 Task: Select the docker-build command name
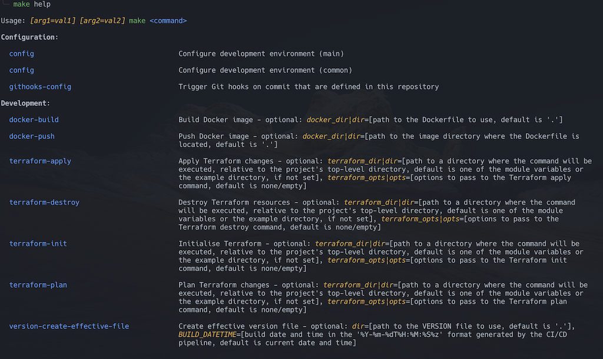34,119
